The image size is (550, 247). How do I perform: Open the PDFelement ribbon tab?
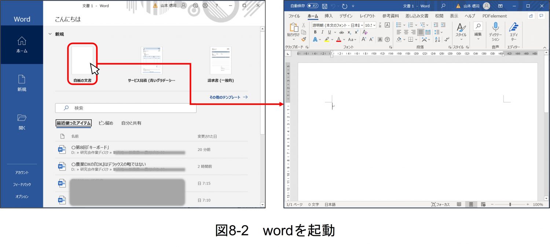(x=495, y=16)
